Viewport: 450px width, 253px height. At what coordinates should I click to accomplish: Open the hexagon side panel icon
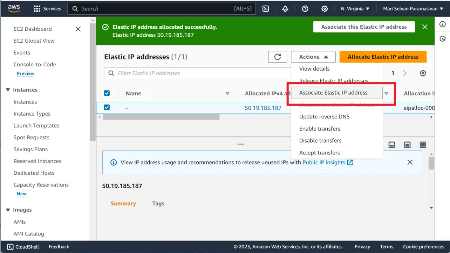(443, 39)
